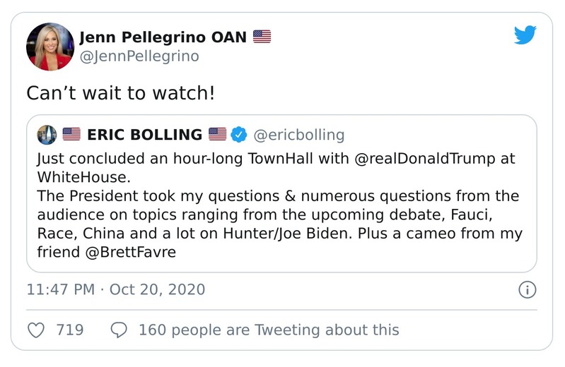Click the 719 likes count
565x367 pixels.
pos(70,330)
